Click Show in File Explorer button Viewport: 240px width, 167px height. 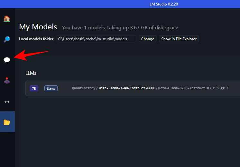(179, 39)
